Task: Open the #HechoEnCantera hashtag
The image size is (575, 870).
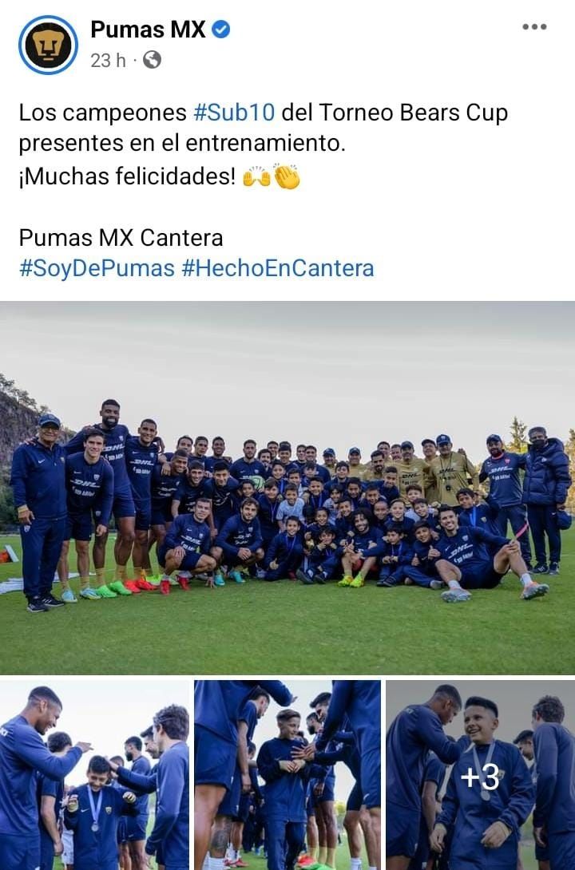Action: point(277,268)
